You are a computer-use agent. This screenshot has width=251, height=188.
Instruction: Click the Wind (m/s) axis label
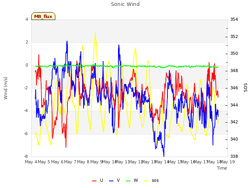coord(5,88)
